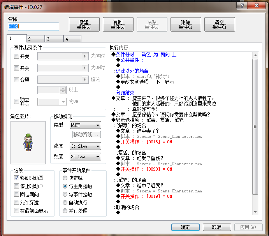Select the line 他们的家人活着的，只好跑到这里来哭泣
Viewport: 269px width, 236px height.
point(174,104)
